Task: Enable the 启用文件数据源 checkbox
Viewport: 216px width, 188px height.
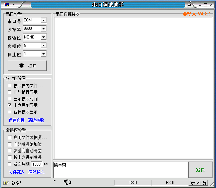Action: point(10,137)
